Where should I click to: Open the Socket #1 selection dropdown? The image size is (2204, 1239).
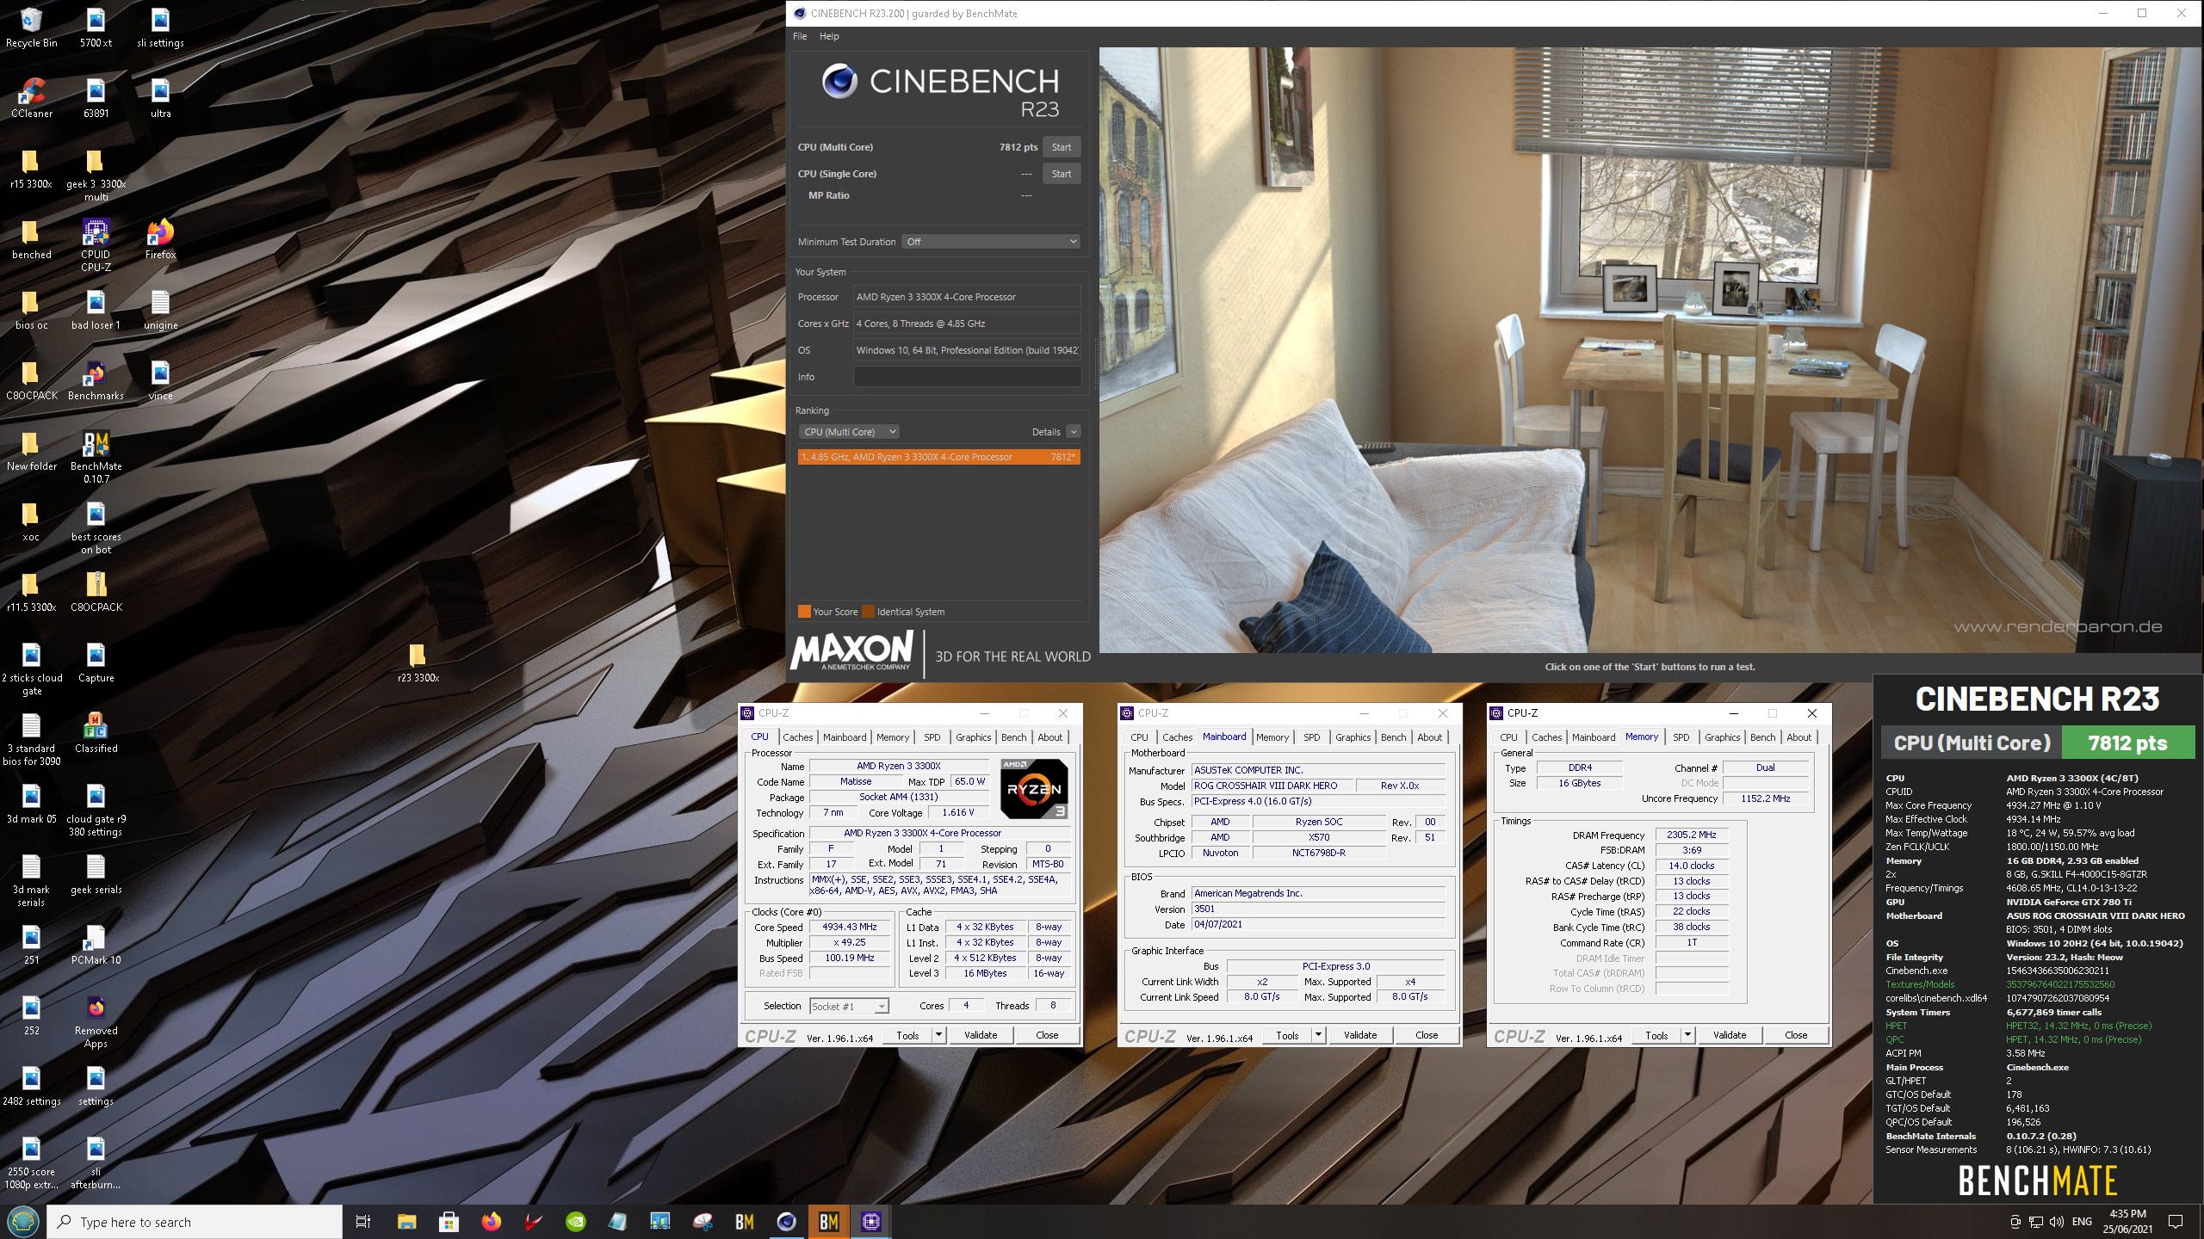849,1006
